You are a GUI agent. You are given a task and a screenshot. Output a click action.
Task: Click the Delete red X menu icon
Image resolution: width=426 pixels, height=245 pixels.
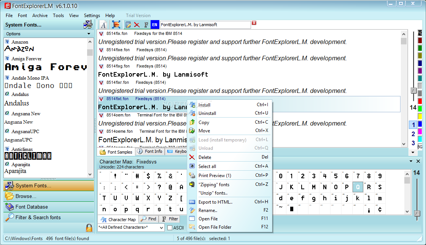tap(192, 157)
